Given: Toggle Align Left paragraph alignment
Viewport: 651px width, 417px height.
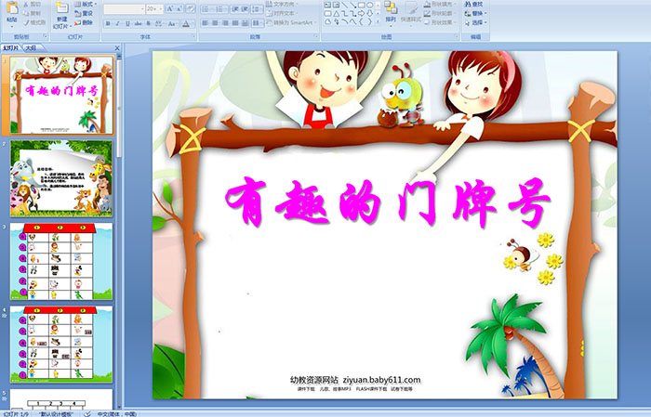Looking at the screenshot, I should tap(206, 23).
